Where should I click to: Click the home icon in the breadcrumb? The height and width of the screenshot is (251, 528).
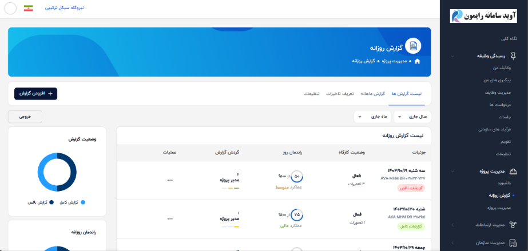pos(418,61)
